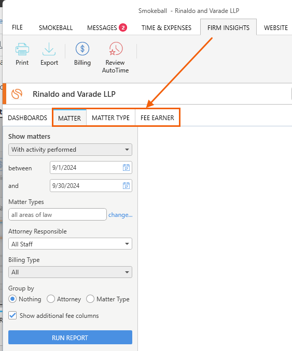The image size is (292, 351).
Task: Click the Run Report button
Action: pos(70,338)
